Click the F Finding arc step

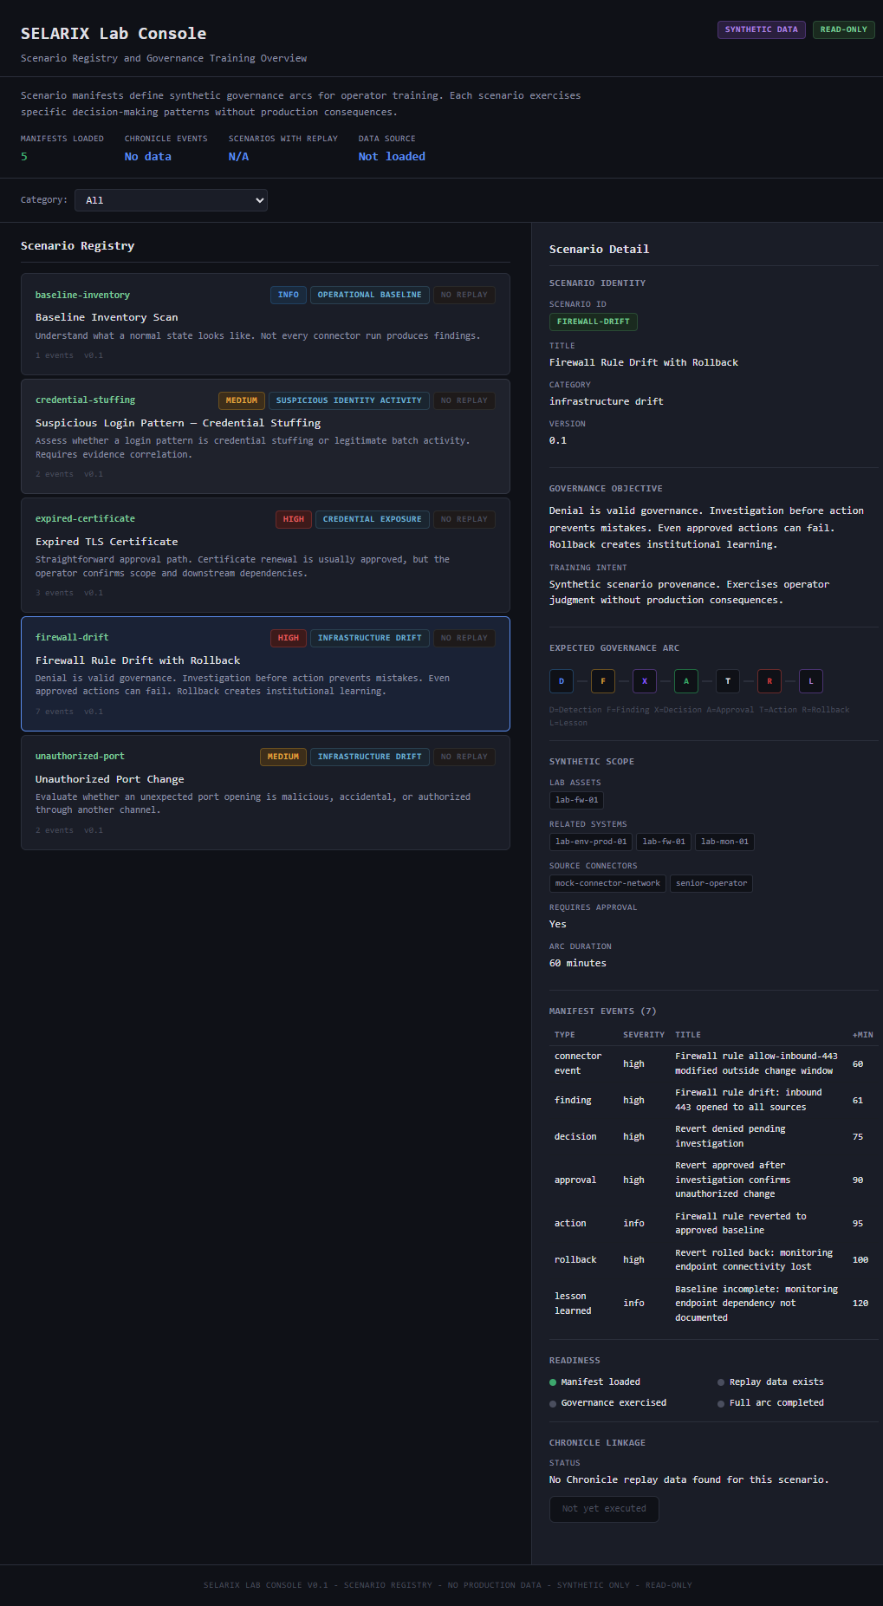point(603,681)
